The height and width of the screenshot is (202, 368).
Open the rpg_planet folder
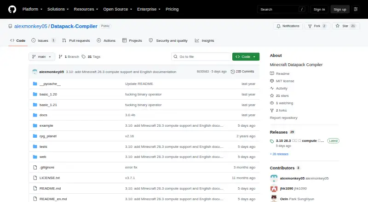tap(48, 136)
